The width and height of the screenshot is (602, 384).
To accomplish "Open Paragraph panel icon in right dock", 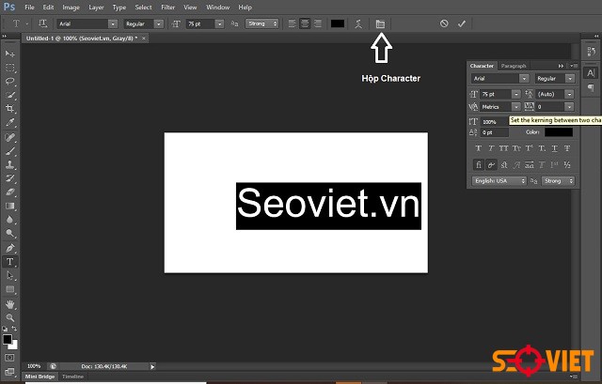I will 592,87.
